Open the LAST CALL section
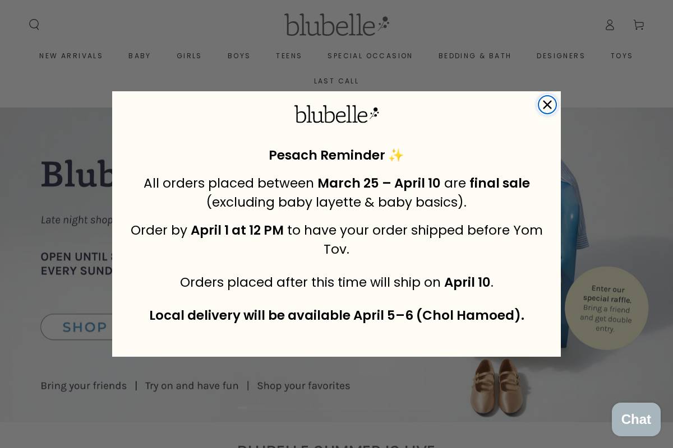This screenshot has height=448, width=673. (336, 81)
